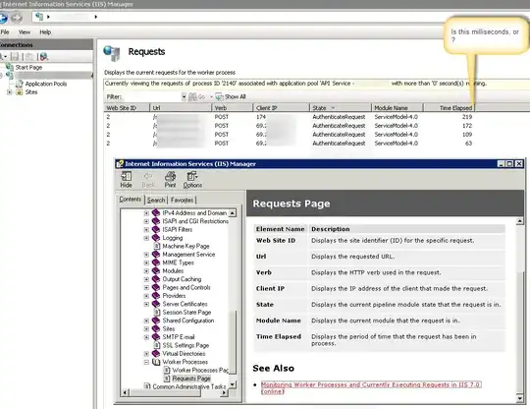Screen dimensions: 530x409
Task: Switch to the Contents tab
Action: click(131, 200)
